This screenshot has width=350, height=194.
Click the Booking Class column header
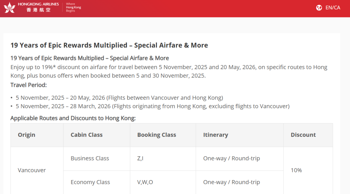pyautogui.click(x=157, y=135)
